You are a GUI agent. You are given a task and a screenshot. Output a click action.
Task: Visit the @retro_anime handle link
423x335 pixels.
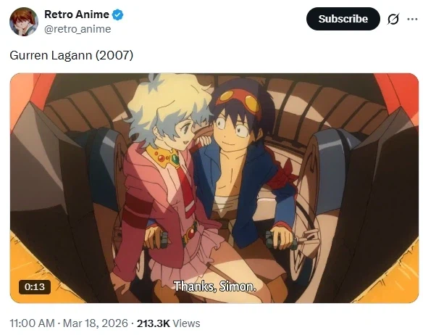click(78, 29)
